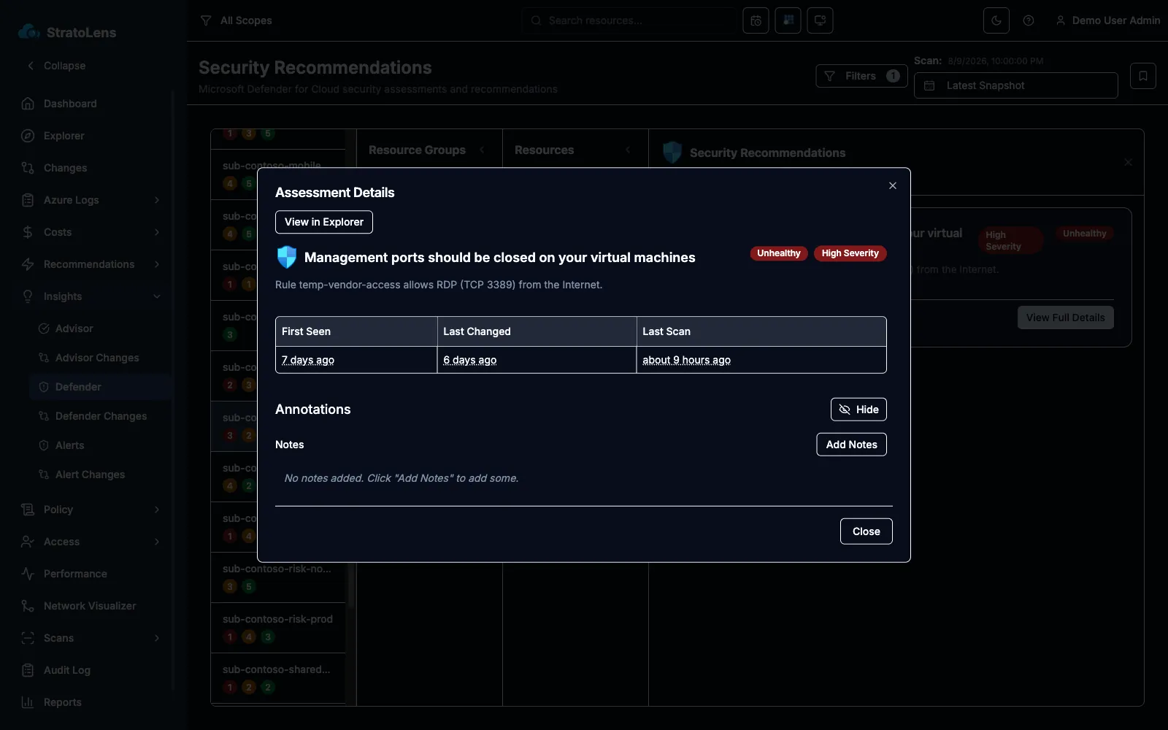Toggle dark mode moon icon
1168x730 pixels.
pos(996,20)
